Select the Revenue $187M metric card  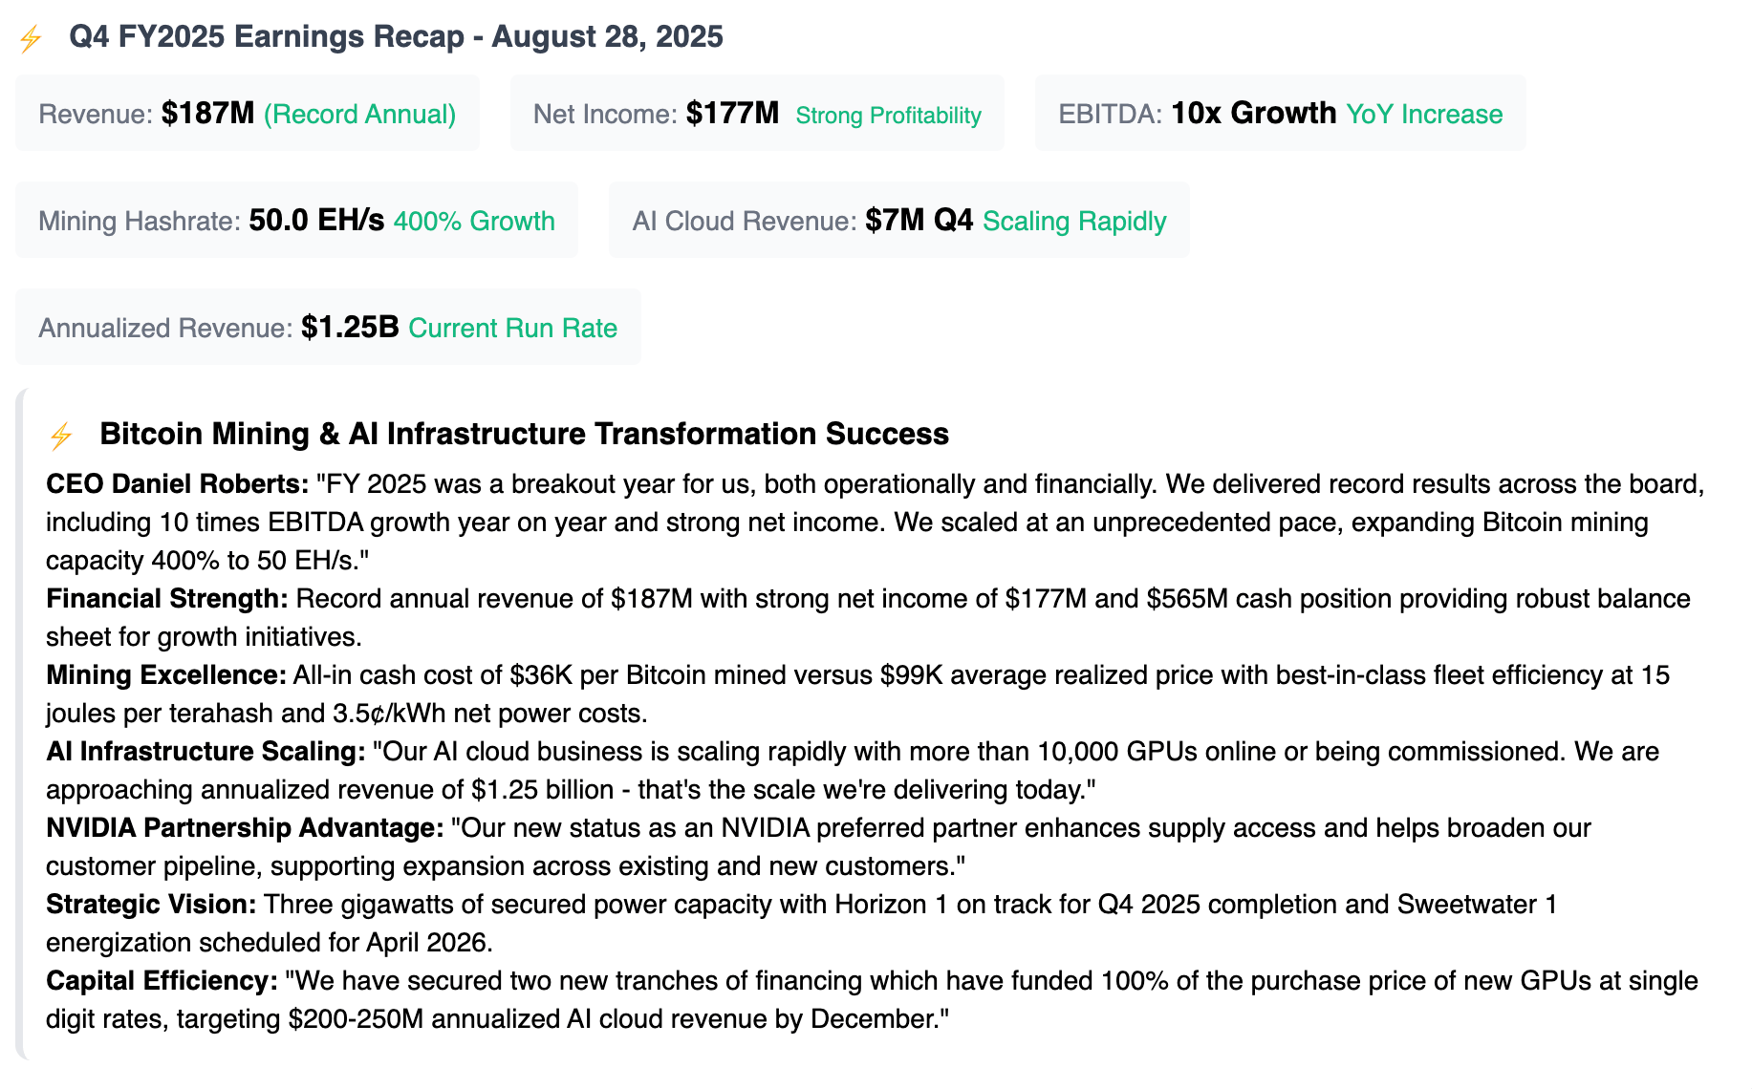pos(248,114)
